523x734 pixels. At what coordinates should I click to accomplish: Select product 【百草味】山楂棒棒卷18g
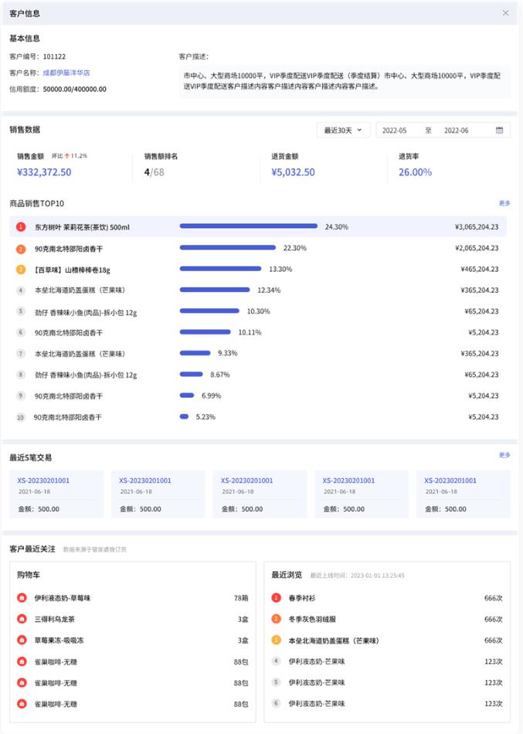click(x=72, y=270)
